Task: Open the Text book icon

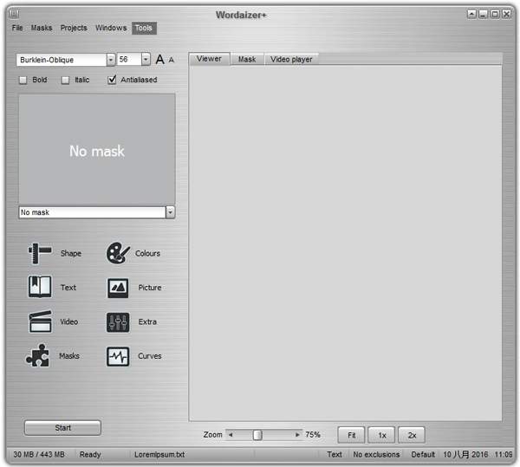Action: [40, 288]
